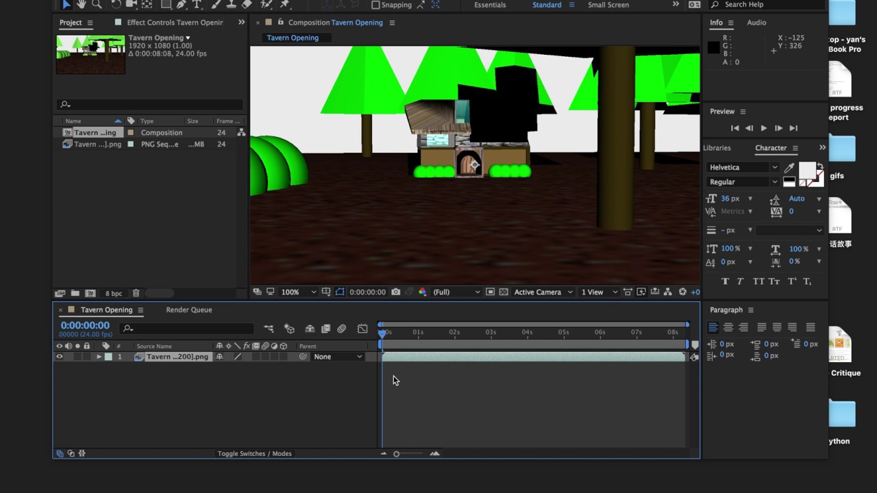Select the Rectangle shape tool
Image resolution: width=877 pixels, height=493 pixels.
[x=166, y=4]
